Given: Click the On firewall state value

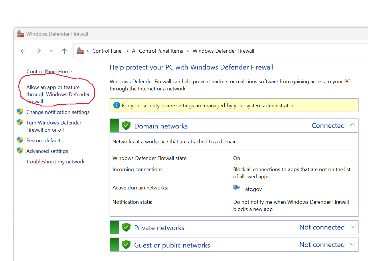Looking at the screenshot, I should click(237, 158).
